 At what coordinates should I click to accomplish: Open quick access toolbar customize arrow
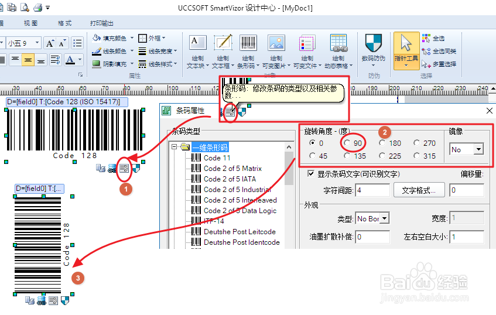[48, 7]
